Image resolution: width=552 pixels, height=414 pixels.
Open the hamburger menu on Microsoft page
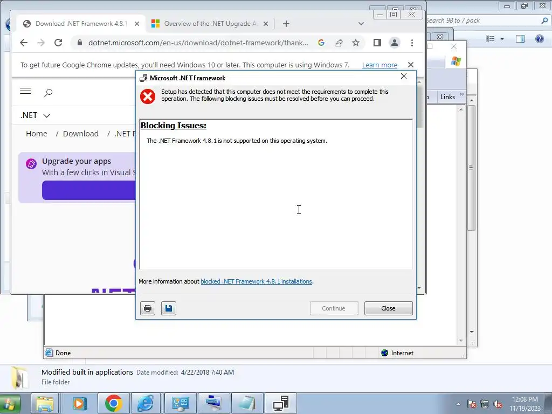pyautogui.click(x=25, y=91)
